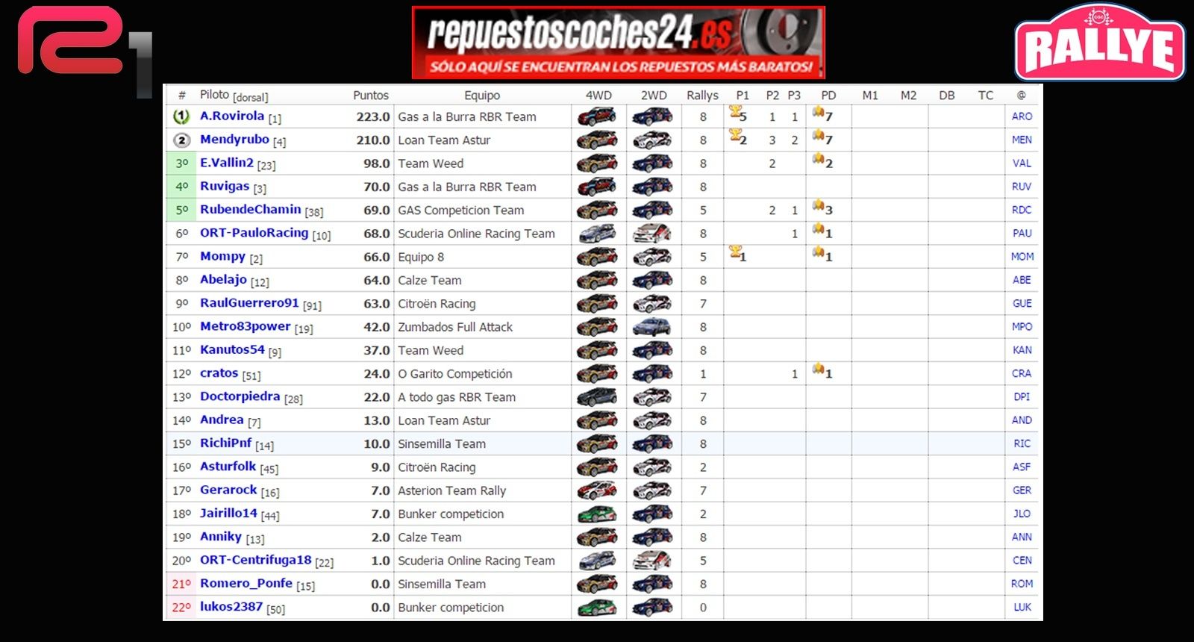This screenshot has width=1194, height=642.
Task: Open RubendeChamin driver profile
Action: coord(251,209)
